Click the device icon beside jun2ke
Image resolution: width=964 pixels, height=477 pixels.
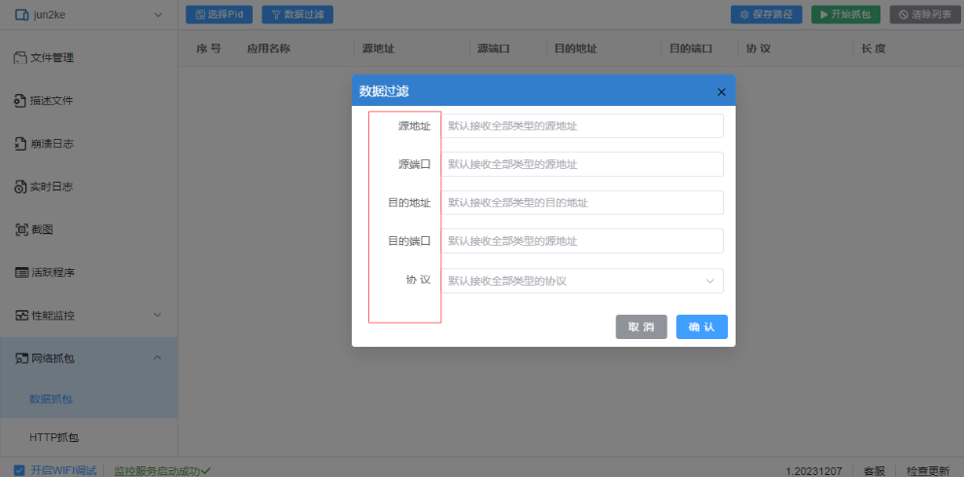click(x=21, y=15)
